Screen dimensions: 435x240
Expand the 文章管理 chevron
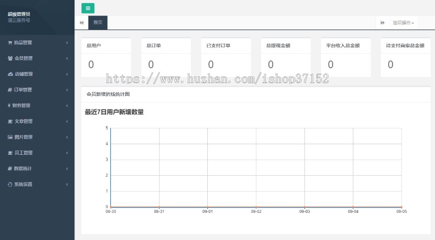[67, 121]
